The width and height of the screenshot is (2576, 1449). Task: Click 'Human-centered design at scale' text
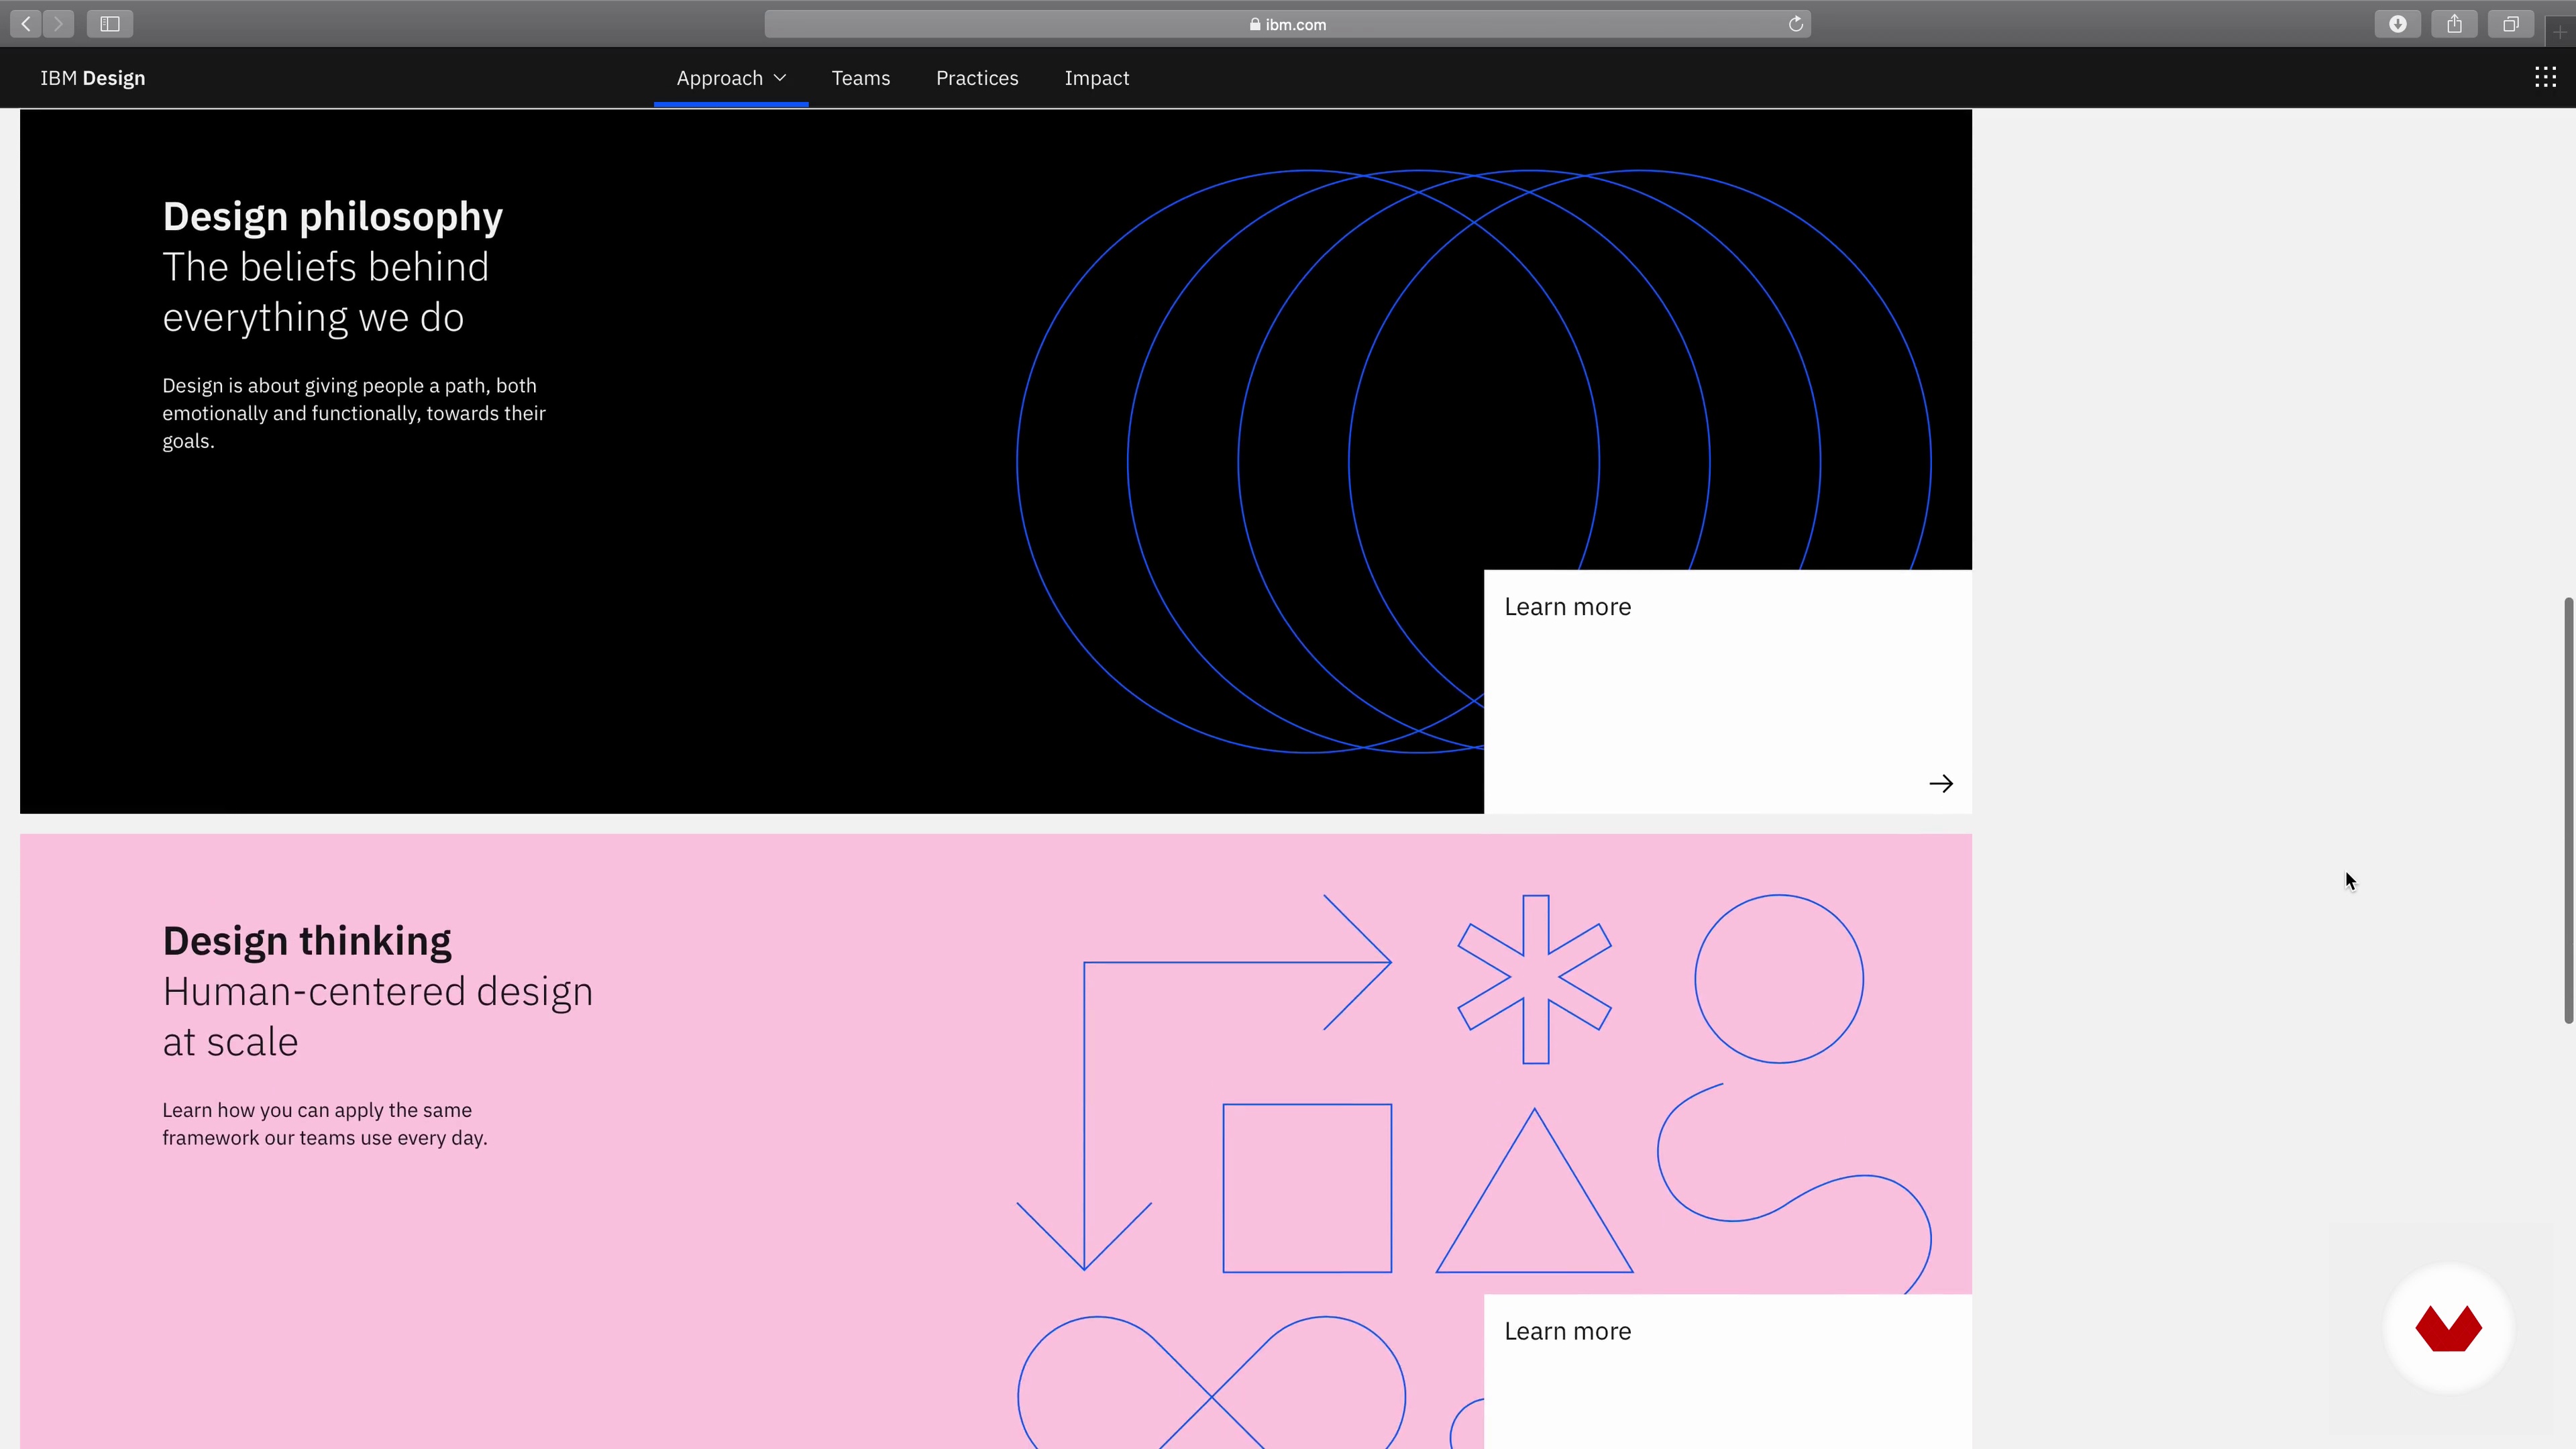[x=377, y=1016]
